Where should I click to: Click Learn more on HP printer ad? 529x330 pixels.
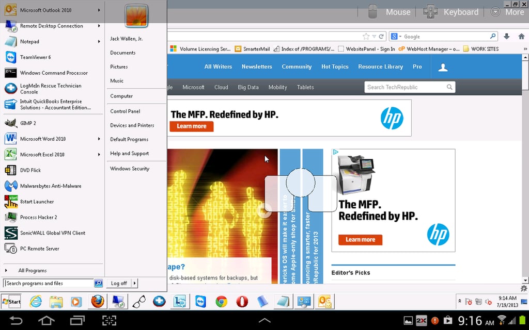click(360, 240)
